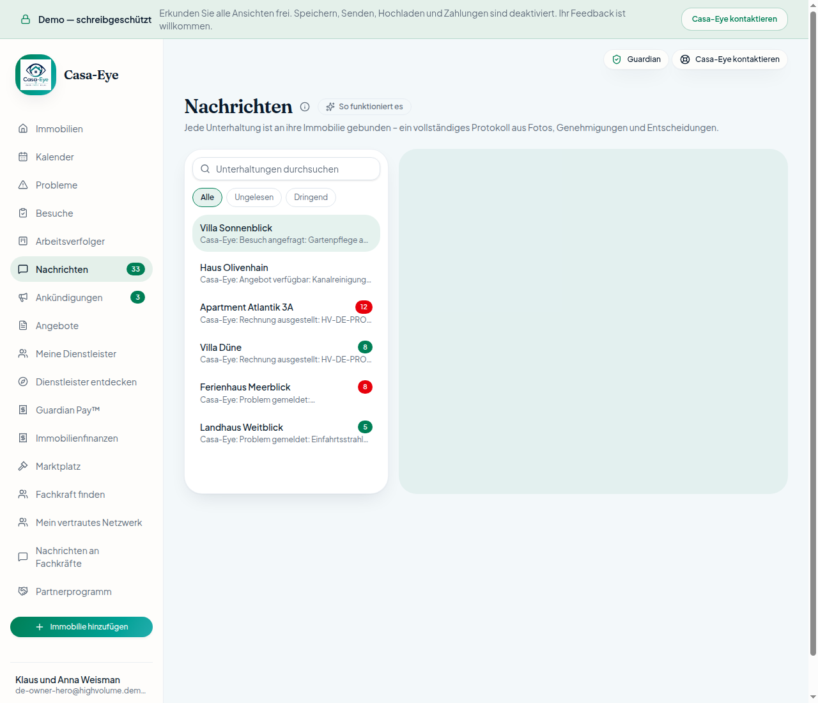Click the Klaus und Anna Weisman account name
This screenshot has width=818, height=703.
pos(68,680)
